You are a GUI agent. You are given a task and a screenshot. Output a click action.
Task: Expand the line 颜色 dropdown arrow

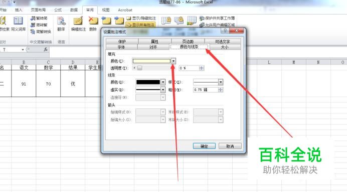163,82
